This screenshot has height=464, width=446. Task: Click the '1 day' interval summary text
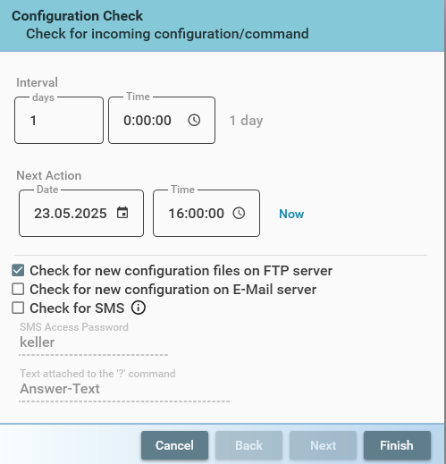[x=246, y=121]
